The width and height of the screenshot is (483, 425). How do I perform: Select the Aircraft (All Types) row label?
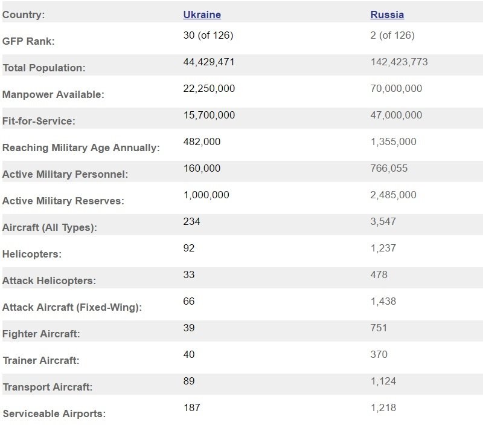pos(50,228)
